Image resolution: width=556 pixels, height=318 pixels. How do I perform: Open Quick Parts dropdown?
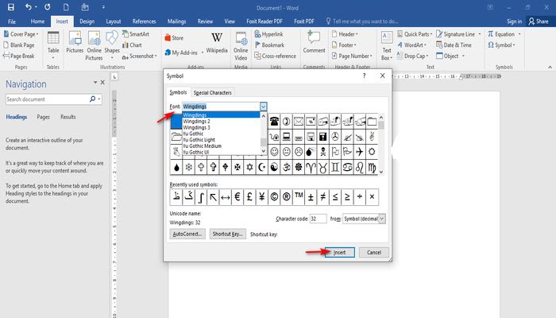click(x=415, y=34)
